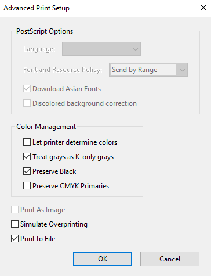Click the Font and Resource Policy label

coord(63,70)
